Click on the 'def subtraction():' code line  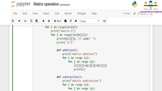[x=69, y=77]
